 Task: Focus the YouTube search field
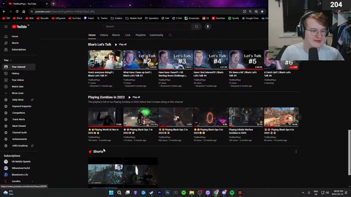pyautogui.click(x=148, y=27)
